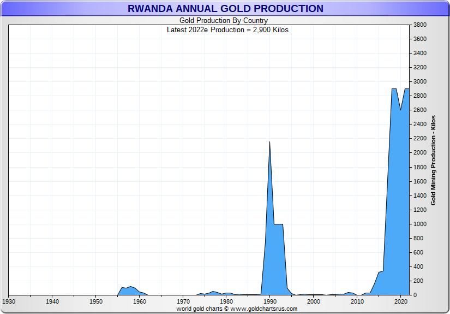Select the 1990 year axis label
Screen dimensions: 450x314
[x=270, y=301]
